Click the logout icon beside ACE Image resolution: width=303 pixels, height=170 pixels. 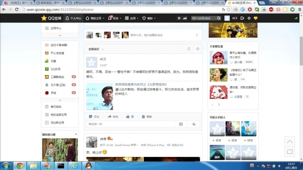coord(242,18)
